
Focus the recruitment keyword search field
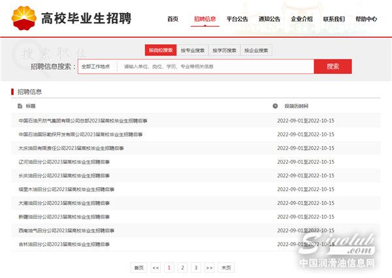pyautogui.click(x=216, y=67)
